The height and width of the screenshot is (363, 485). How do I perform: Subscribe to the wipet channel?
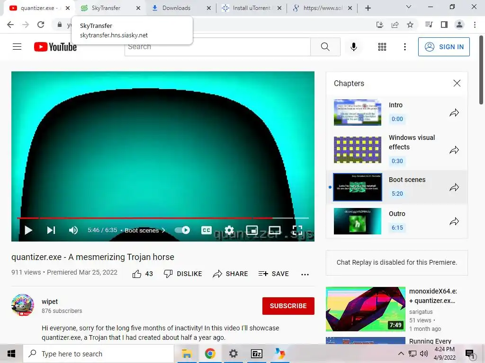tap(288, 306)
